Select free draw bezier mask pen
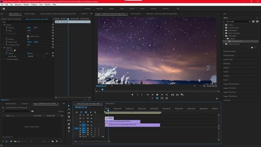Screen dimensions: 261x147 click(x=15, y=50)
